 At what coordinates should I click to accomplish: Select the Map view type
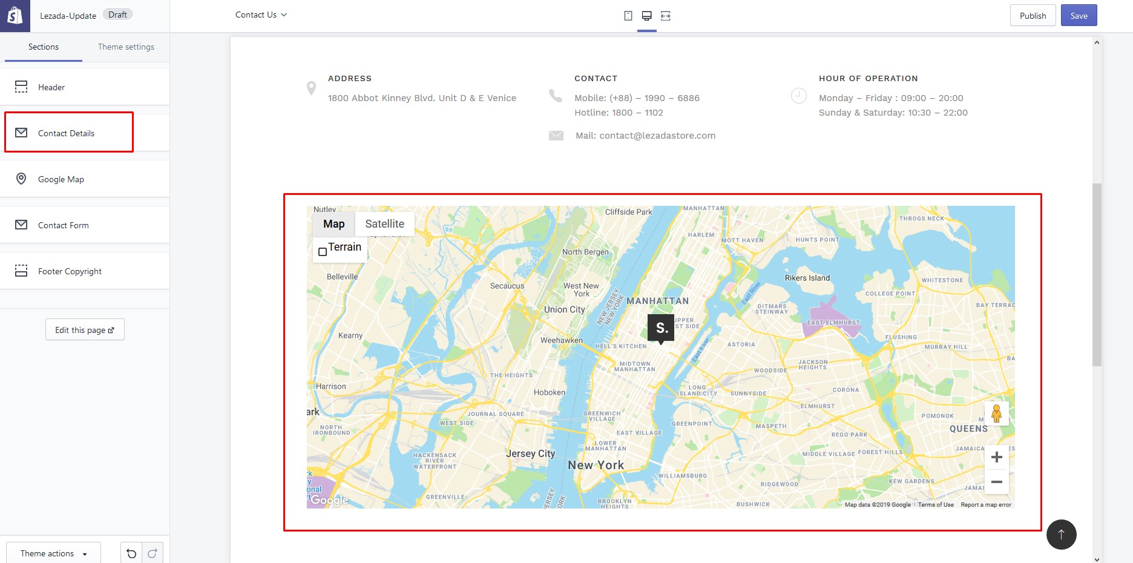click(x=333, y=224)
